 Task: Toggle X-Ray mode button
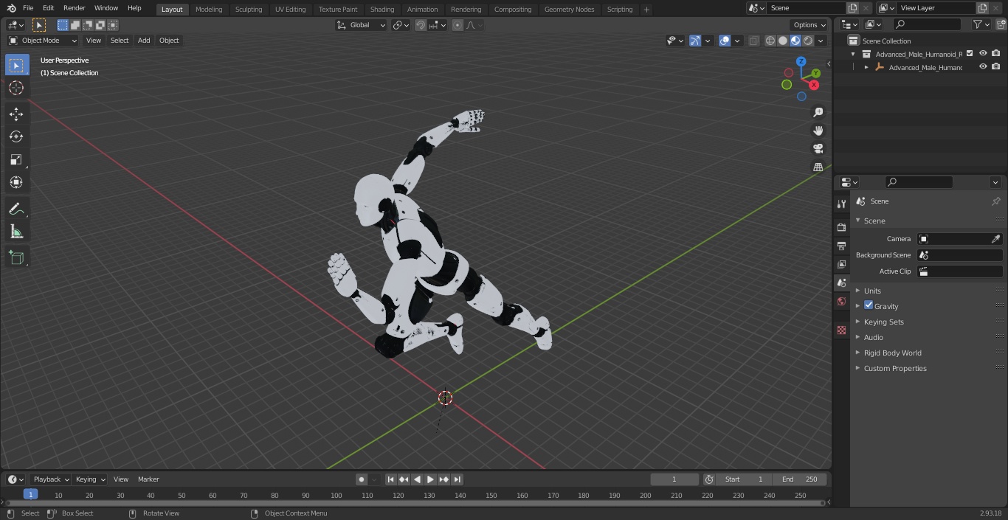[753, 41]
